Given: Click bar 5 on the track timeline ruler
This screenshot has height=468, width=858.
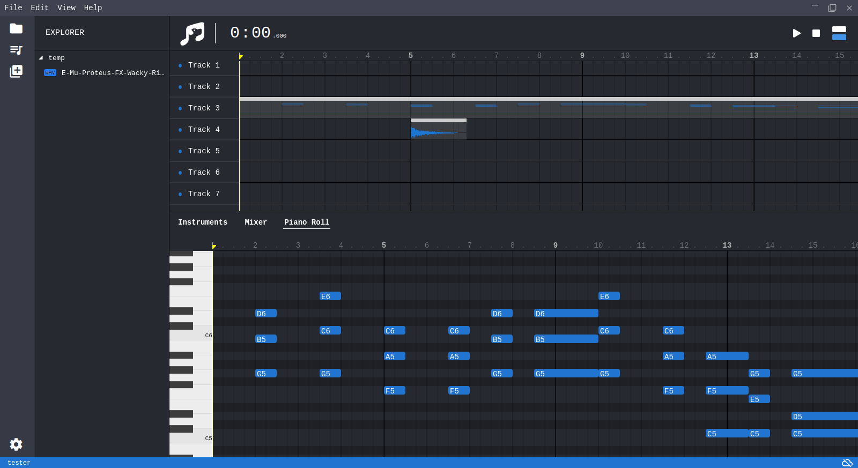Looking at the screenshot, I should tap(411, 55).
